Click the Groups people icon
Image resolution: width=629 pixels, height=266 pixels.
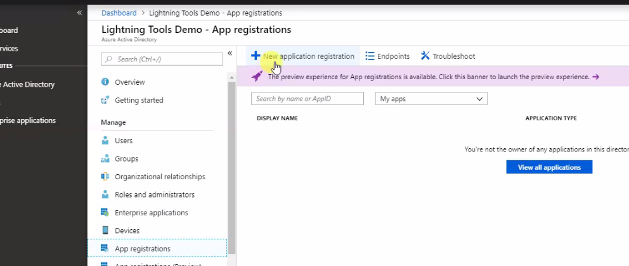tap(105, 158)
